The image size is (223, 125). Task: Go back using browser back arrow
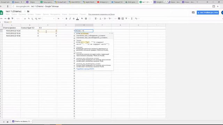1,6
